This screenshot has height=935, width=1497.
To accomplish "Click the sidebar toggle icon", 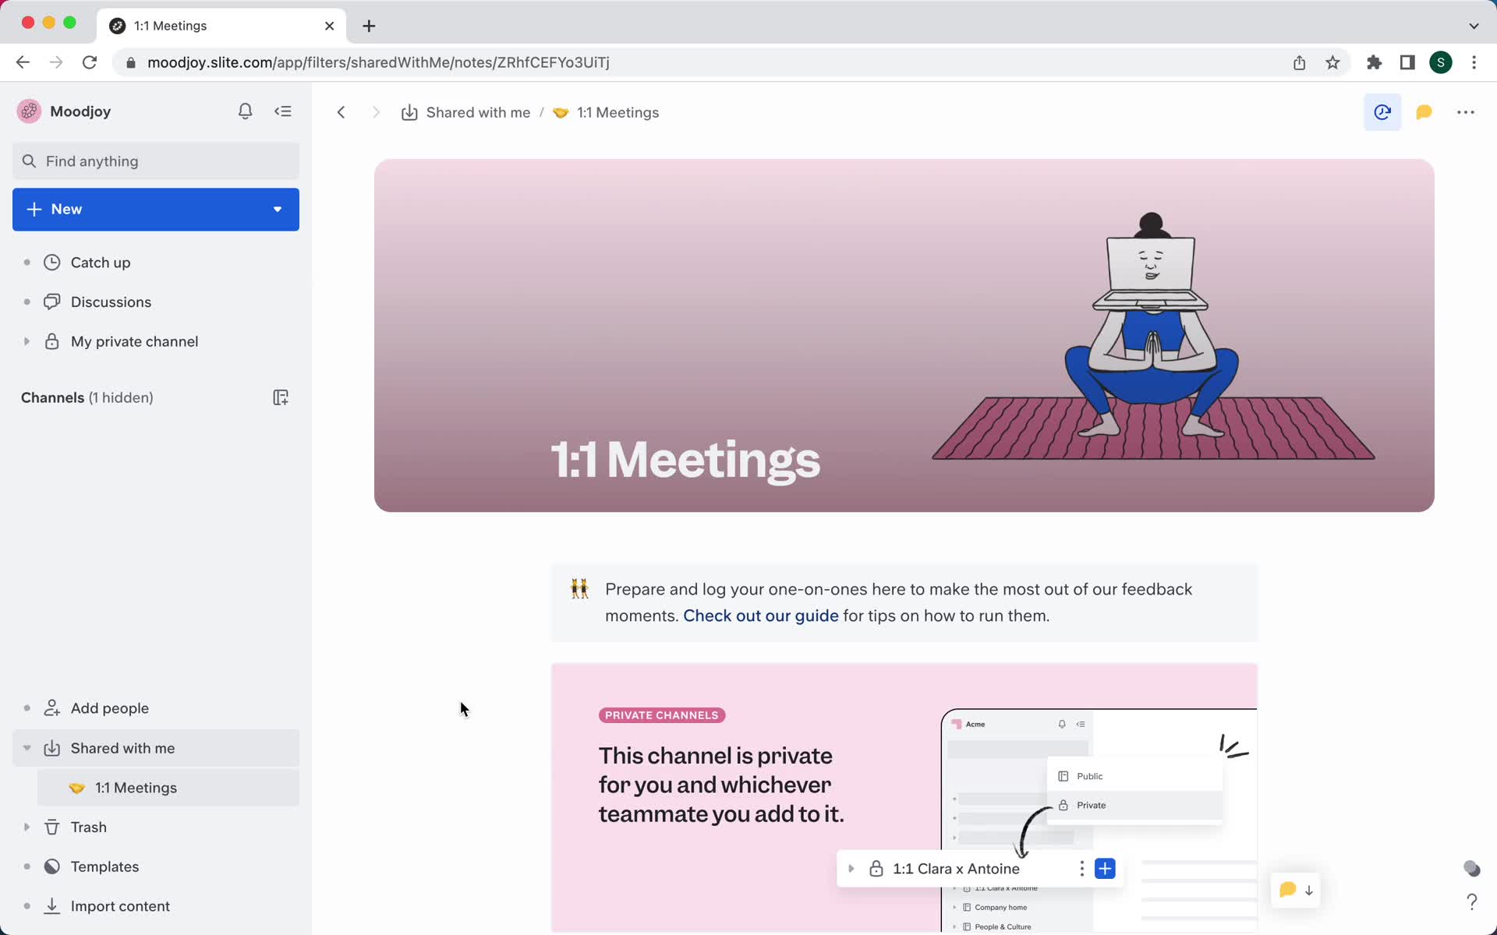I will [284, 111].
